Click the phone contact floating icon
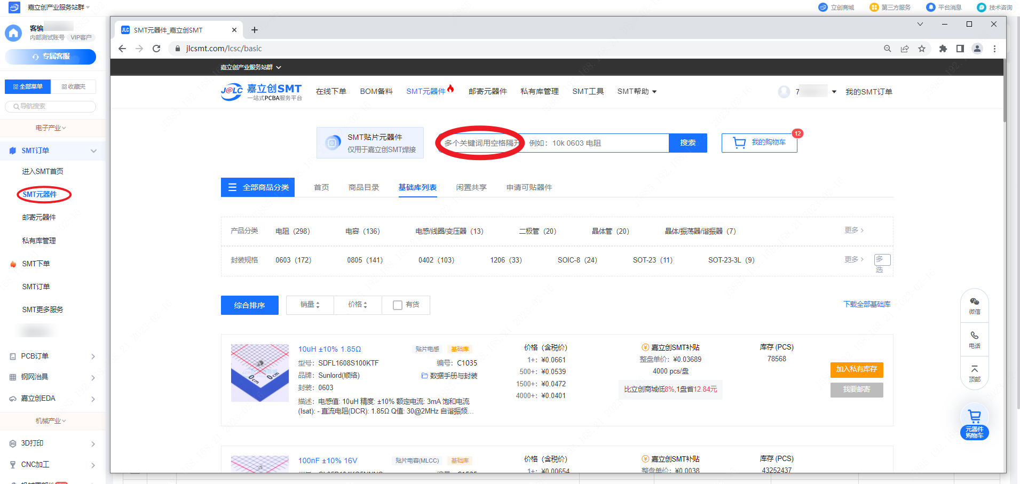 click(x=974, y=339)
